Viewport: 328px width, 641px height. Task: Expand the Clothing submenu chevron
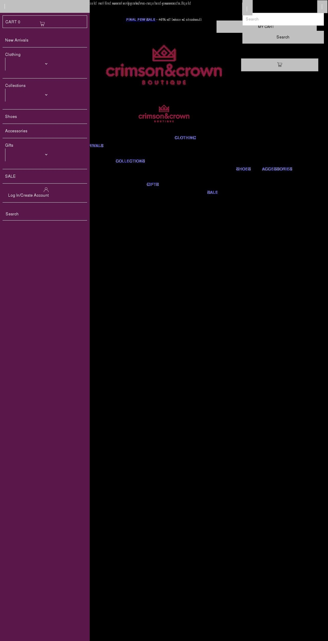coord(46,64)
